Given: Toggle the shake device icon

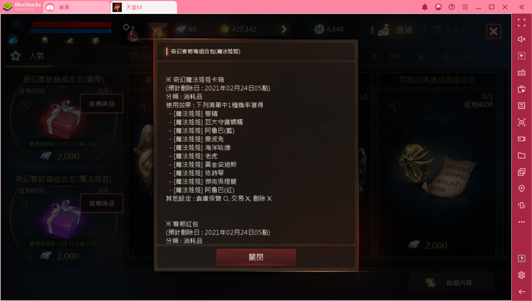Looking at the screenshot, I should [522, 205].
